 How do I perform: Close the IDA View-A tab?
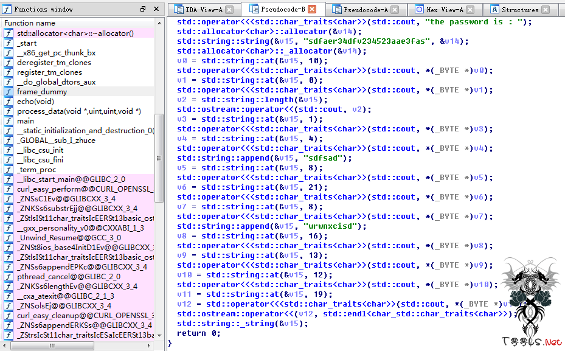click(x=229, y=10)
